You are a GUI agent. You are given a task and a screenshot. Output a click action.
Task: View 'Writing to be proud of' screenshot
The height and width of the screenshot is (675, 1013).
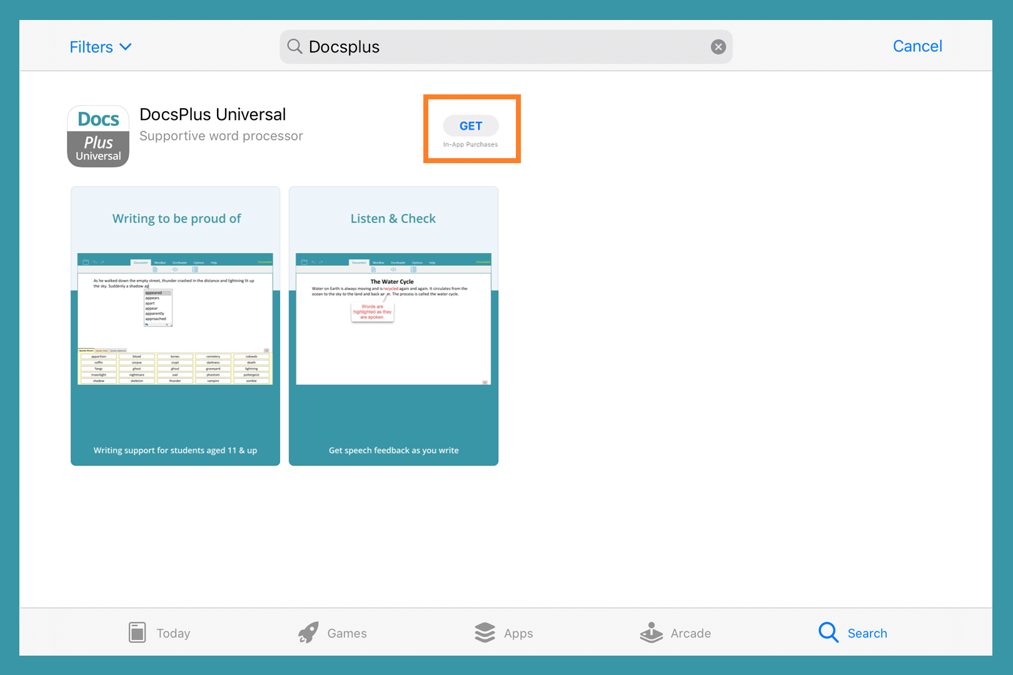click(176, 326)
